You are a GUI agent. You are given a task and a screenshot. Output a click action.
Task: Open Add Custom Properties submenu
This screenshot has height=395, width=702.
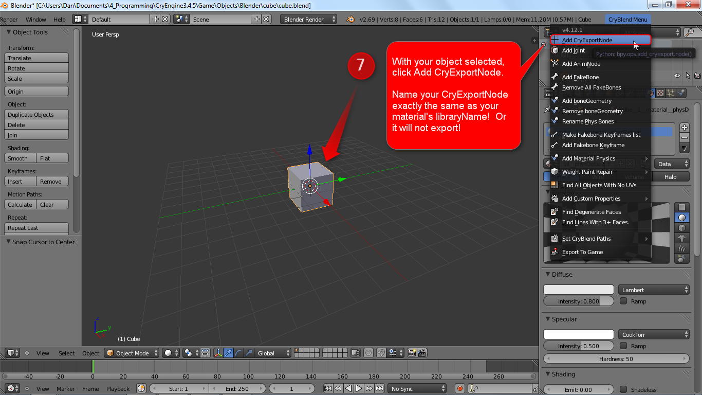(x=600, y=199)
